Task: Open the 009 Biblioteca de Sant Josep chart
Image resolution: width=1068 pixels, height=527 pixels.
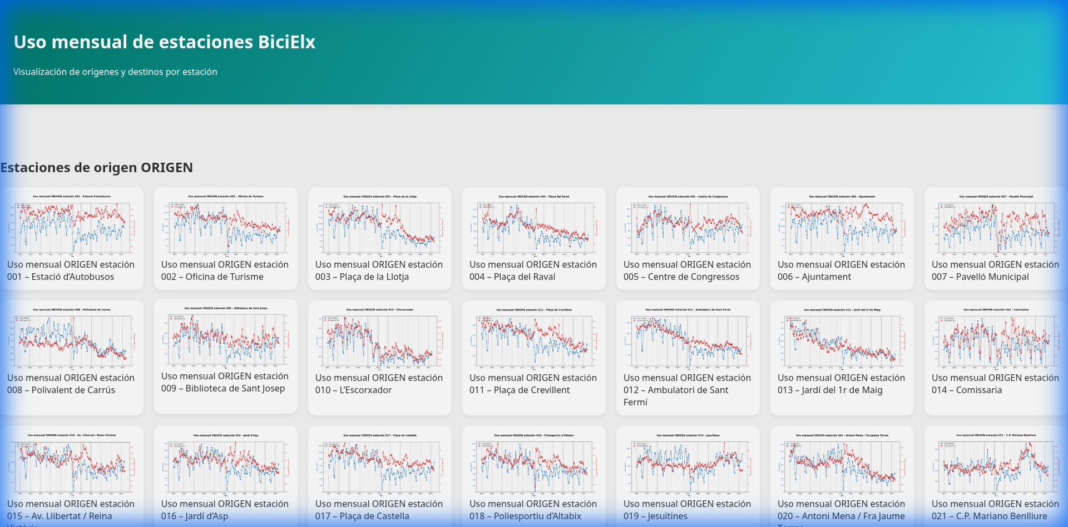Action: 226,336
